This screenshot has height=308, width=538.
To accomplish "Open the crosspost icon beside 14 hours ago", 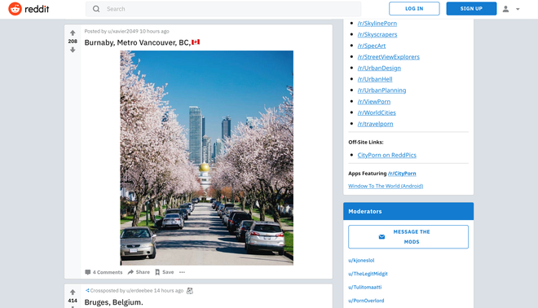I will (190, 291).
